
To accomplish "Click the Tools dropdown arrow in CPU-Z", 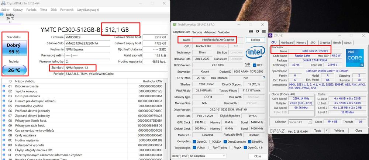I will pyautogui.click(x=327, y=131).
